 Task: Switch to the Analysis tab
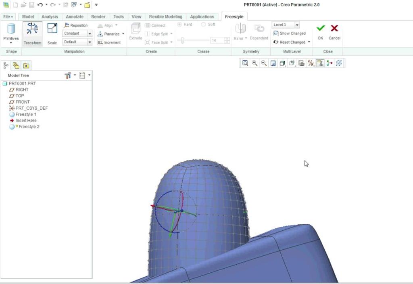(50, 17)
